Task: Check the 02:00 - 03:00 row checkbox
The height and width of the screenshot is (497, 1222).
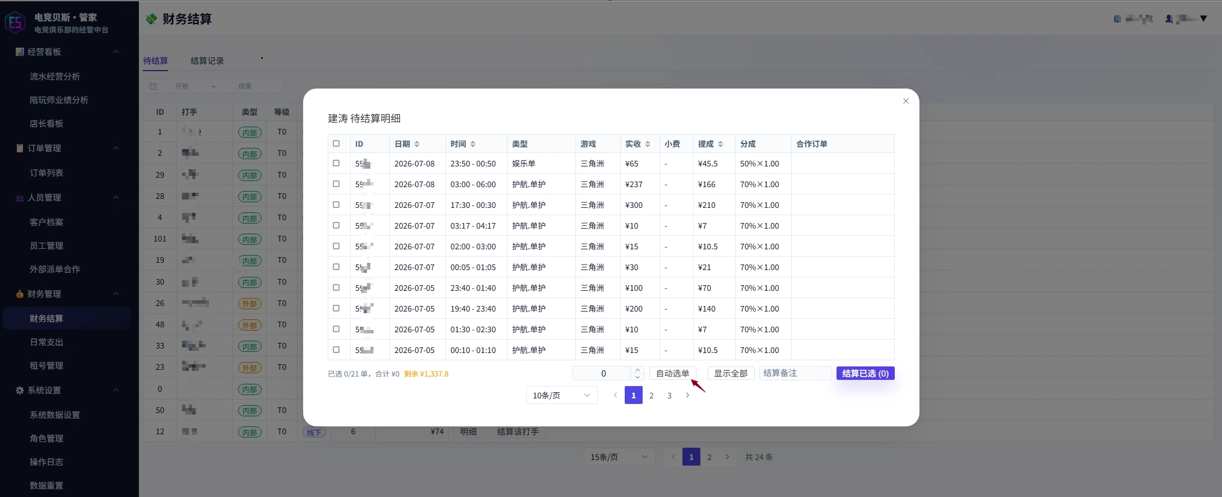Action: 336,246
